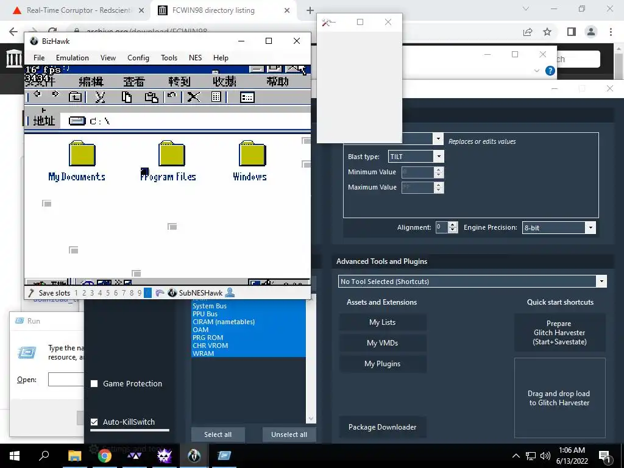This screenshot has height=468, width=624.
Task: Toggle the Game Protection checkbox
Action: click(x=94, y=384)
